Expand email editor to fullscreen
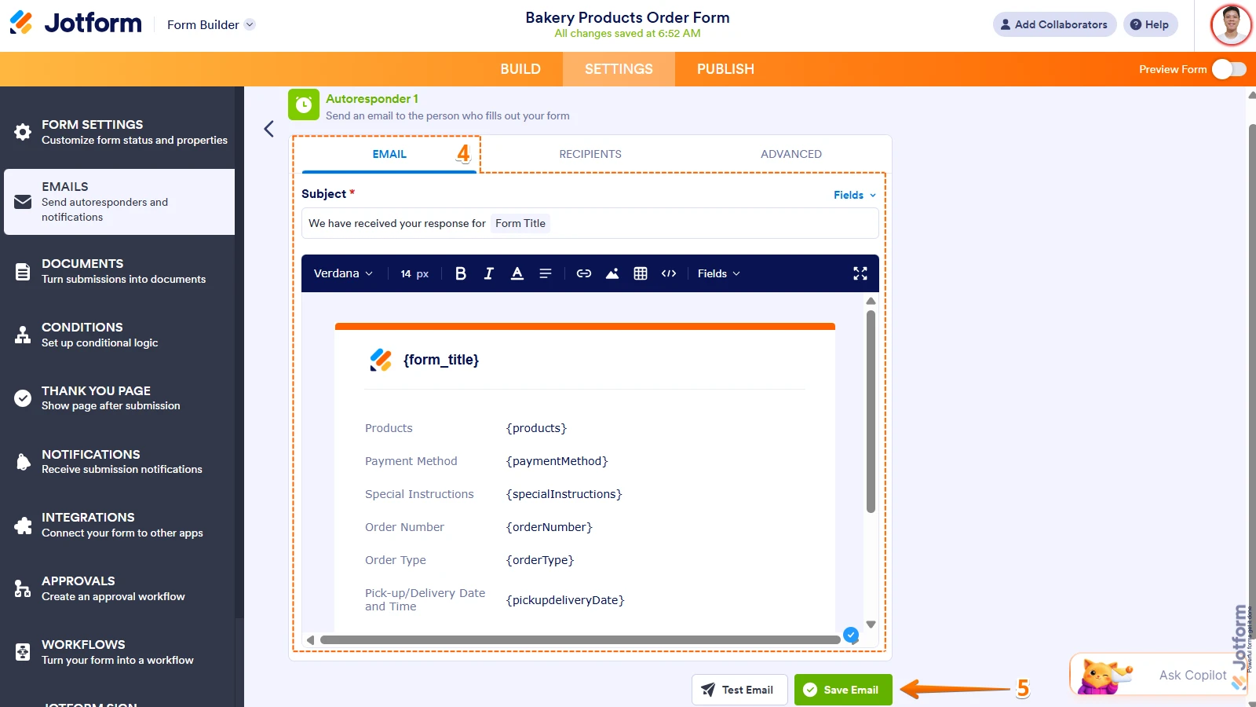 860,273
